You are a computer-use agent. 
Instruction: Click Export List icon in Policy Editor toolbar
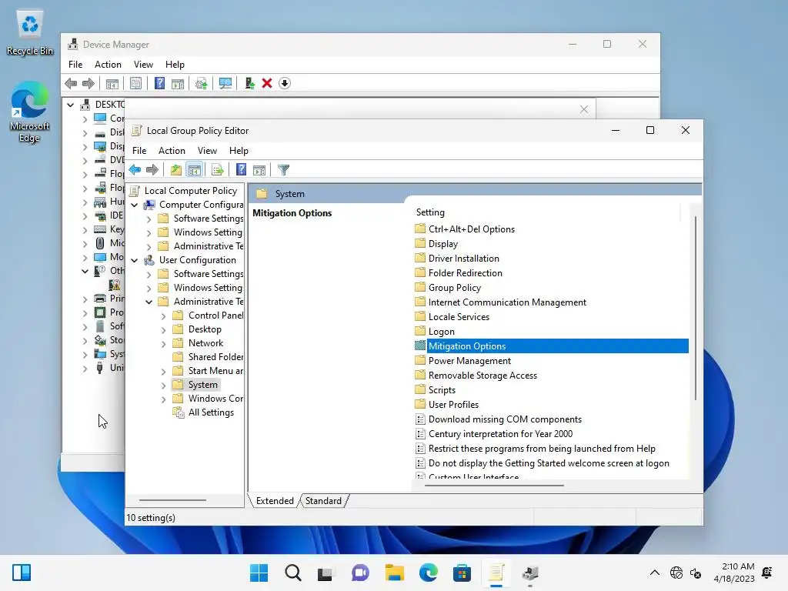pyautogui.click(x=217, y=170)
